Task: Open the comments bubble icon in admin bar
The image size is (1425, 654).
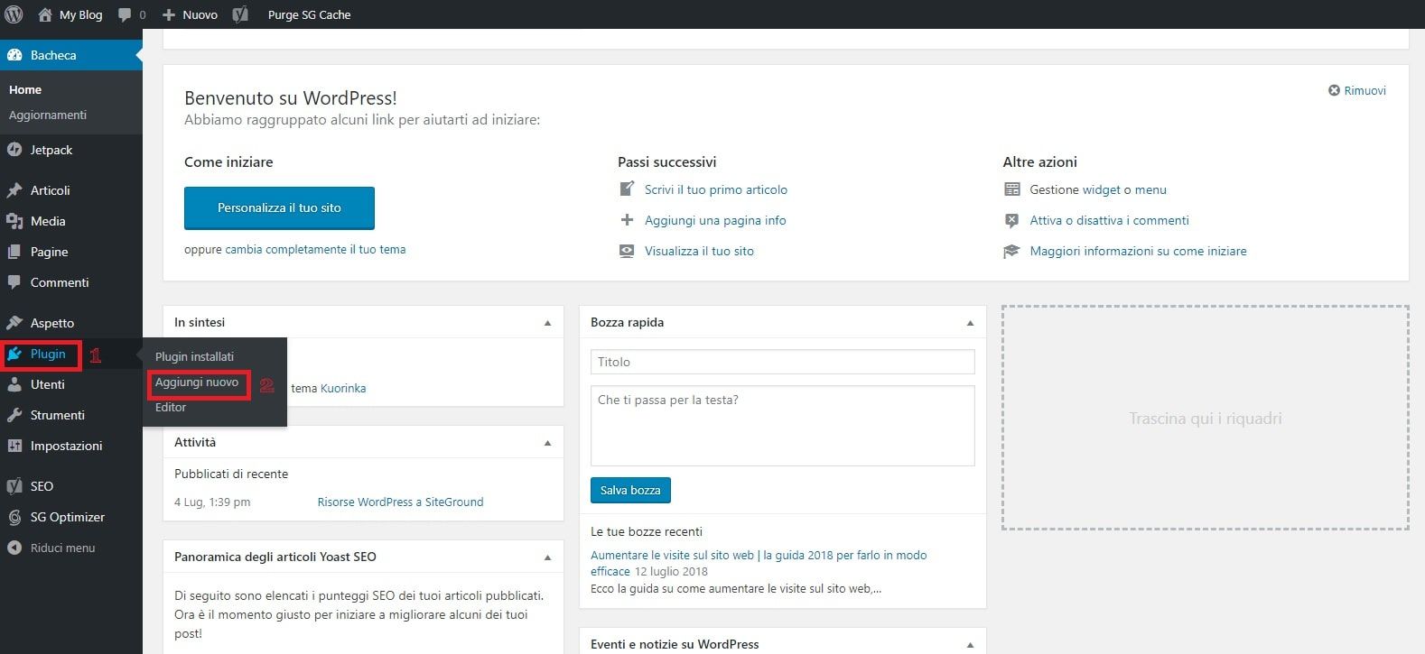Action: pyautogui.click(x=126, y=14)
